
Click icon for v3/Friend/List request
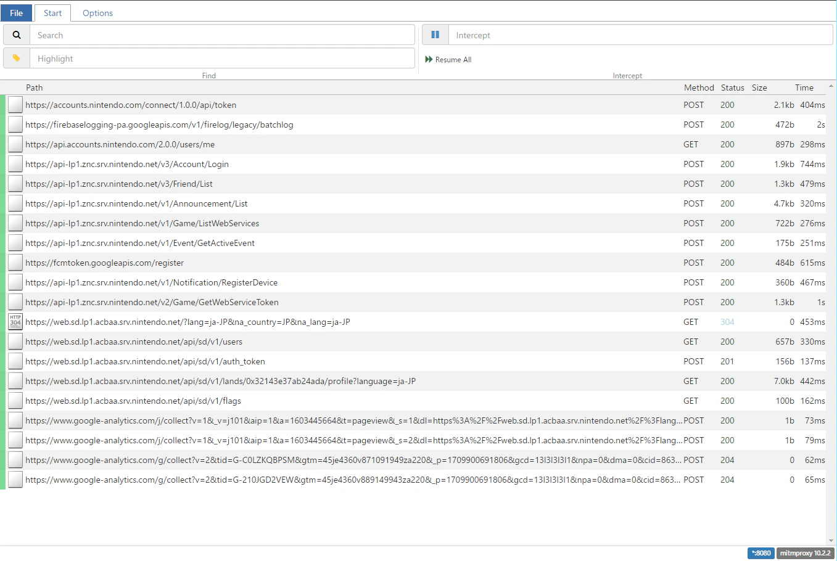[15, 184]
